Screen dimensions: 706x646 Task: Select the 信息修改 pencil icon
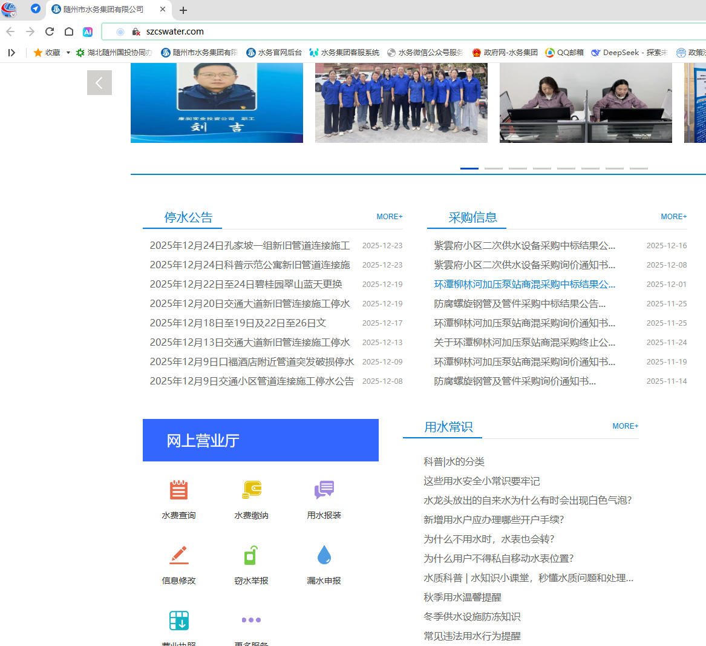178,555
